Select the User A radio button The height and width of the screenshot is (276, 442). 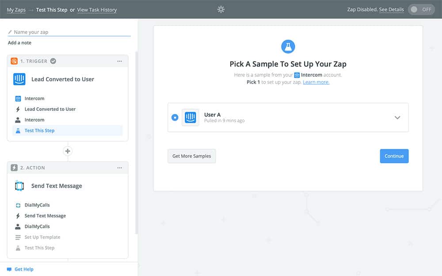[175, 117]
